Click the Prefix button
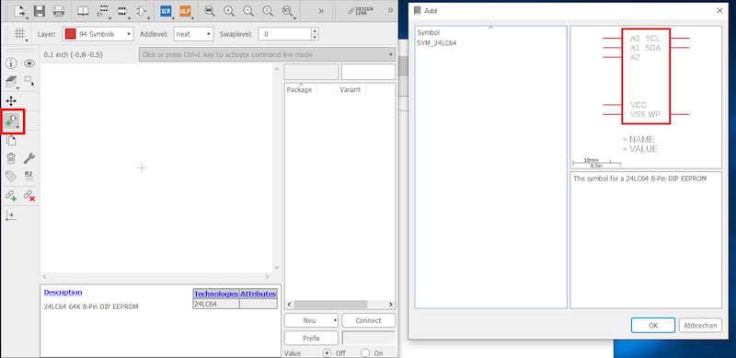The image size is (736, 358). 311,338
